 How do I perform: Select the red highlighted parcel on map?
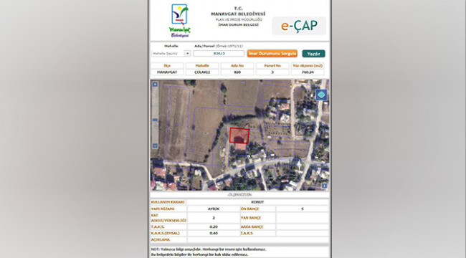(239, 135)
